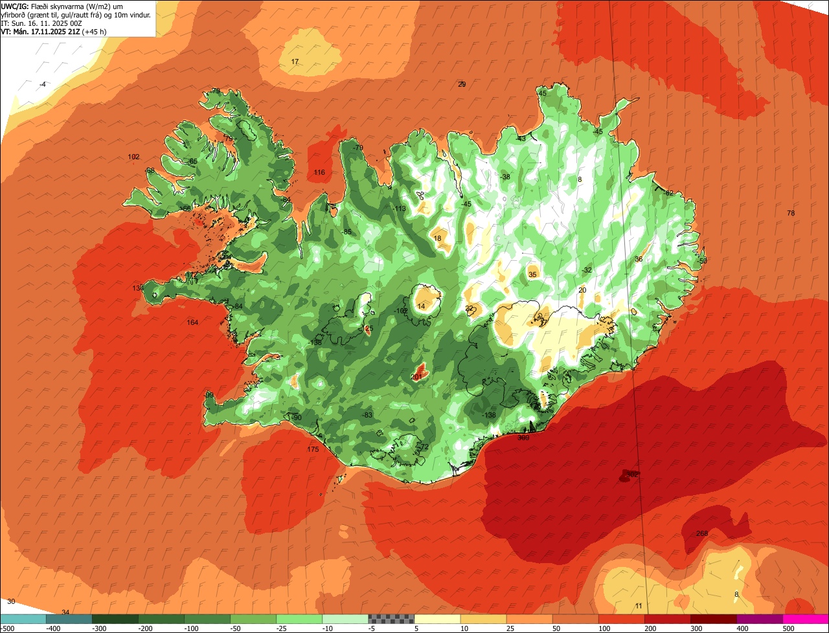Viewport: 829px width, 633px height.
Task: Click the '164' value in Faxaflói bay
Action: pyautogui.click(x=192, y=322)
